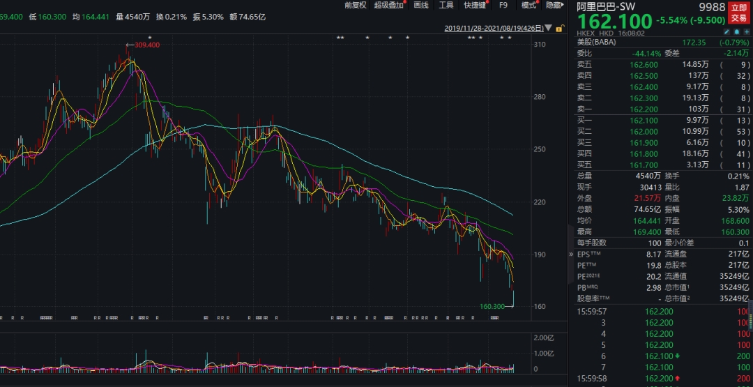Click the 卖五 ask price 162.600

point(644,64)
